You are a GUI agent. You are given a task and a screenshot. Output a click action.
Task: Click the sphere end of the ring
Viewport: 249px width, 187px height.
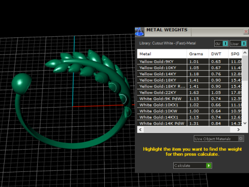(21, 84)
